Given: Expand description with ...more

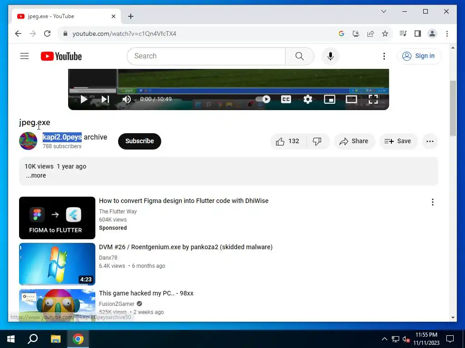Looking at the screenshot, I should click(x=36, y=175).
